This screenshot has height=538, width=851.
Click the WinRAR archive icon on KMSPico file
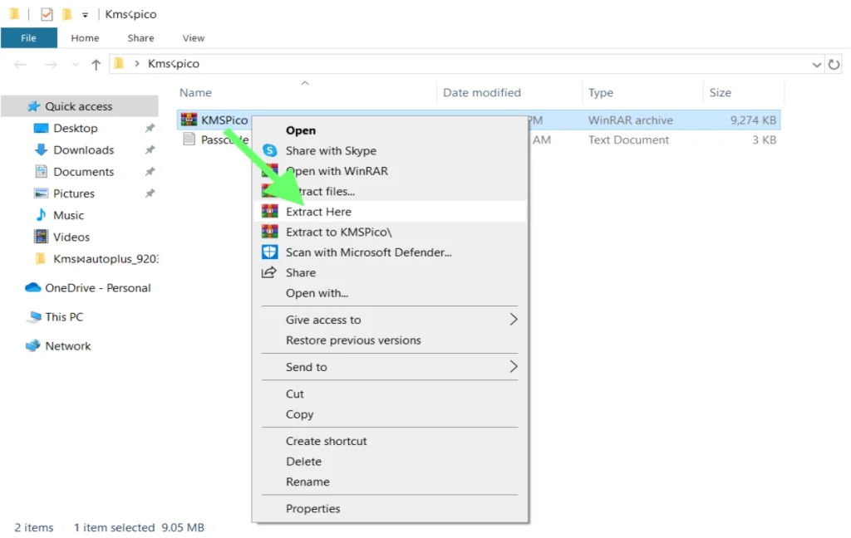click(x=188, y=120)
